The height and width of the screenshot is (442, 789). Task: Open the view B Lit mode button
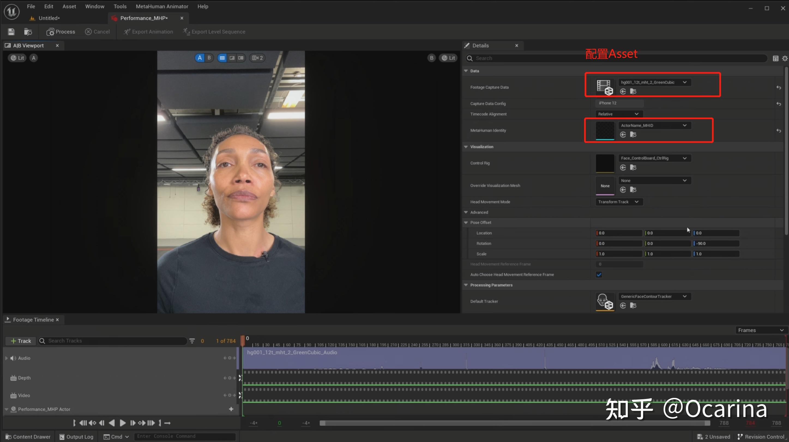[x=448, y=58]
